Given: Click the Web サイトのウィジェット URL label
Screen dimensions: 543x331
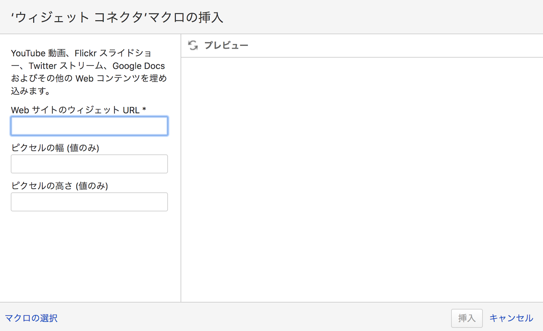Looking at the screenshot, I should (x=75, y=110).
